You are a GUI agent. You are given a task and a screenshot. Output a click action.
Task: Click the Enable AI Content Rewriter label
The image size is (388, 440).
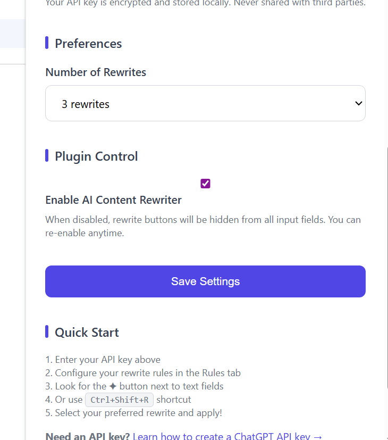113,200
